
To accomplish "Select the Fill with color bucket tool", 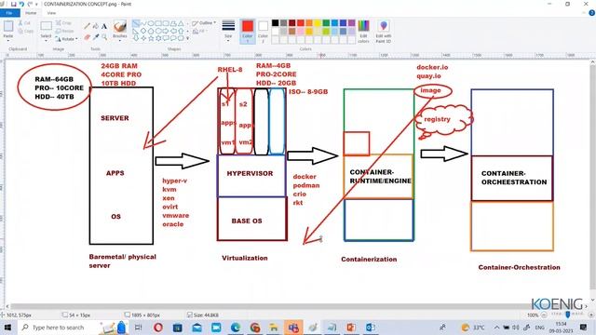I will (95, 26).
